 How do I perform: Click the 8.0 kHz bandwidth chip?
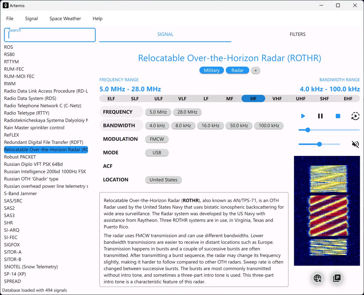(x=183, y=125)
